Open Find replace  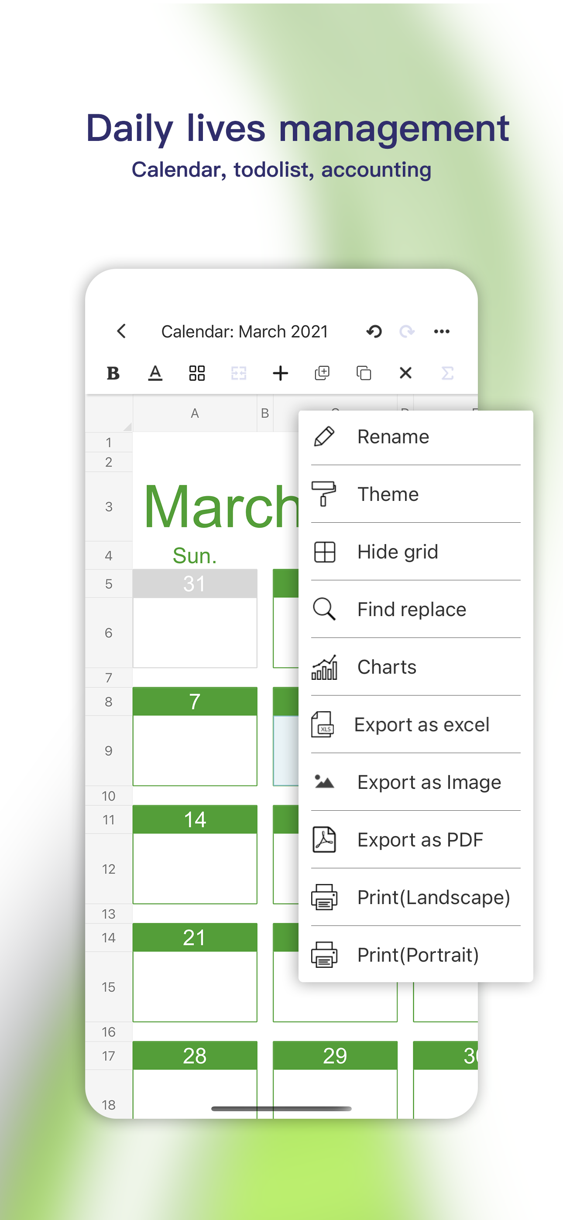coord(415,609)
